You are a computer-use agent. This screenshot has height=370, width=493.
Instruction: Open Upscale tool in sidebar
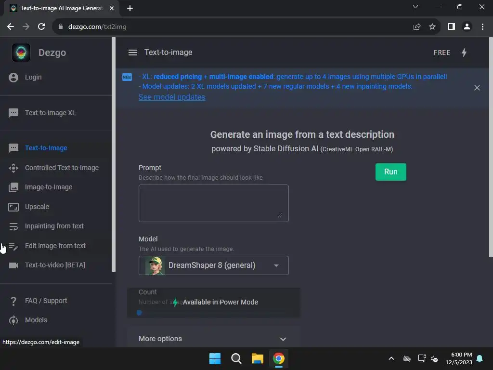coord(37,207)
